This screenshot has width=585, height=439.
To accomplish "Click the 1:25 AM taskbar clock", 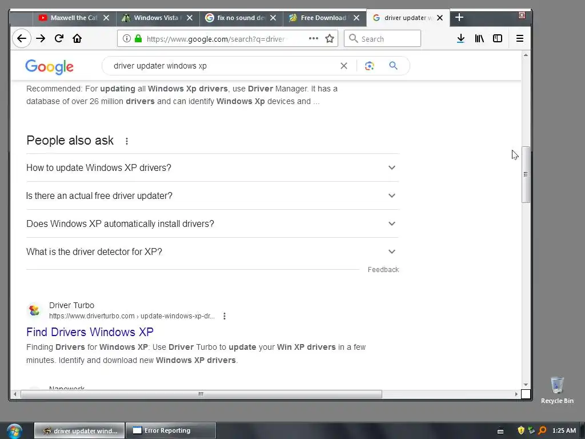I will click(564, 430).
